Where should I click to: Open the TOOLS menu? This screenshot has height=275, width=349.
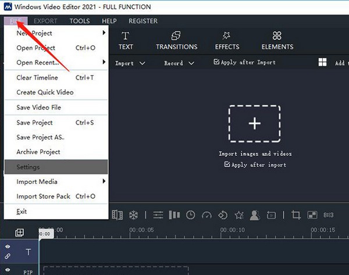pyautogui.click(x=80, y=21)
